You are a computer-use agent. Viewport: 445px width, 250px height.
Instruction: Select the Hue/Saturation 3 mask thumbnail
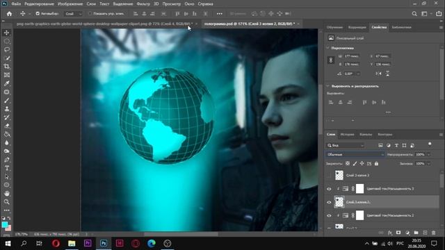pyautogui.click(x=359, y=189)
